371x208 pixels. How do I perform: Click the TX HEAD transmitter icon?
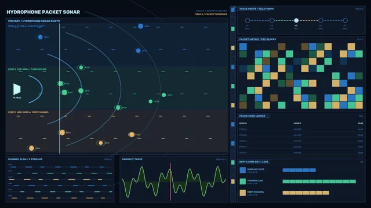coord(17,89)
